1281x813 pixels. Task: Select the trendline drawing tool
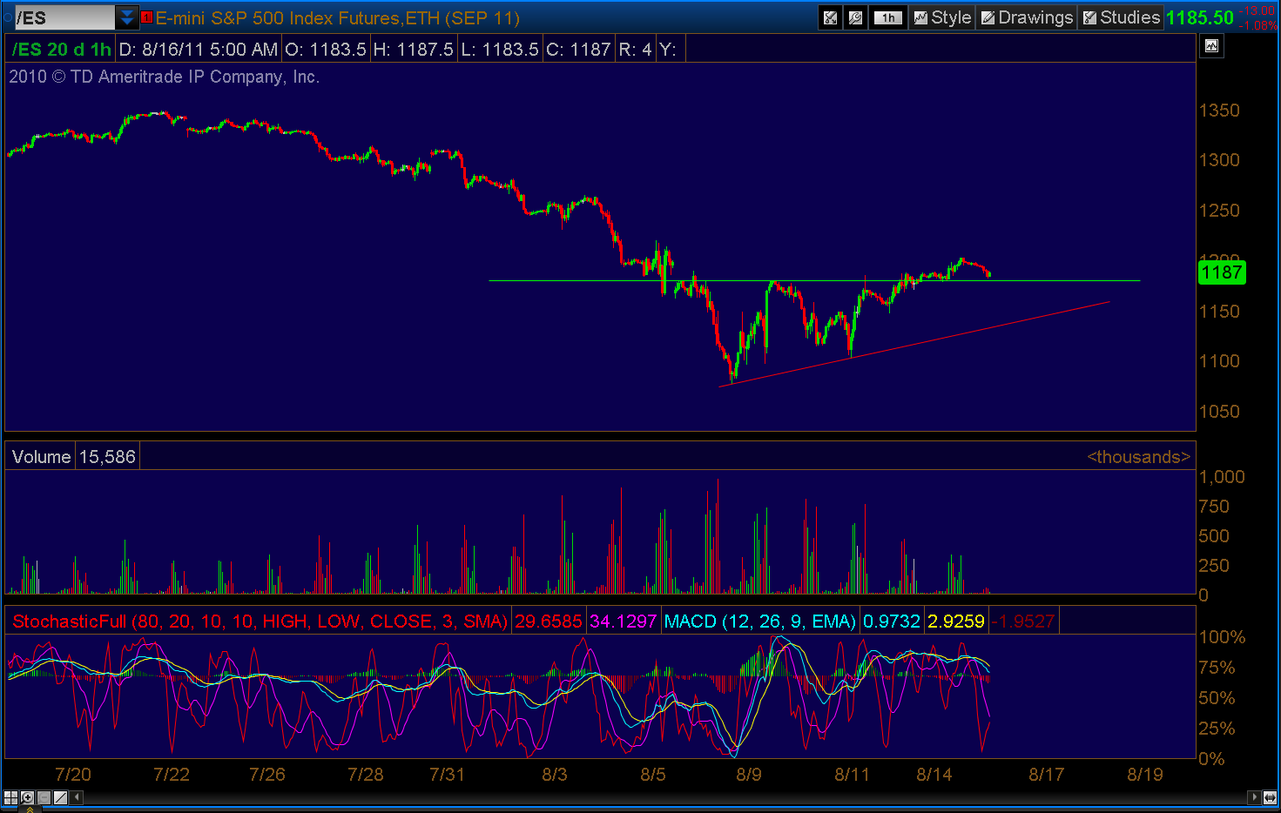(x=60, y=797)
